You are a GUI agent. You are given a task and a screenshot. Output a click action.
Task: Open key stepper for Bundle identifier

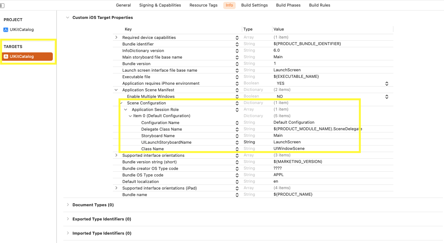[x=237, y=44]
